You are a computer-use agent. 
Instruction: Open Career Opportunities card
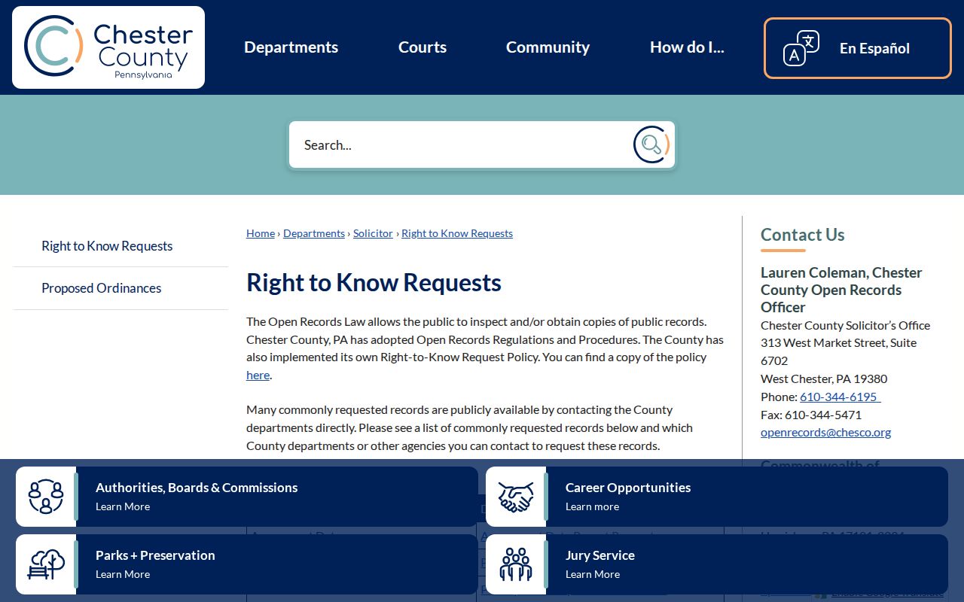[x=717, y=497]
